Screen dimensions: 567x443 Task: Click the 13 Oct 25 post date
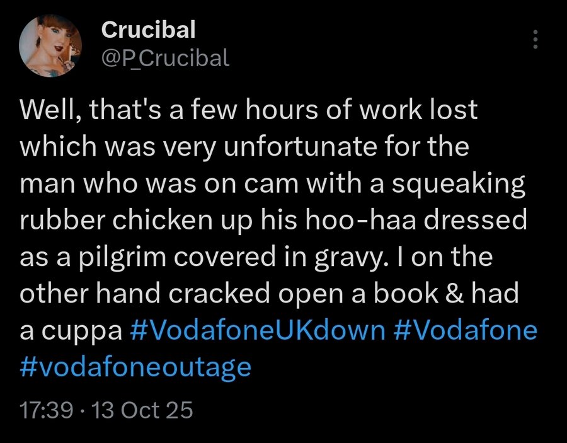point(142,411)
